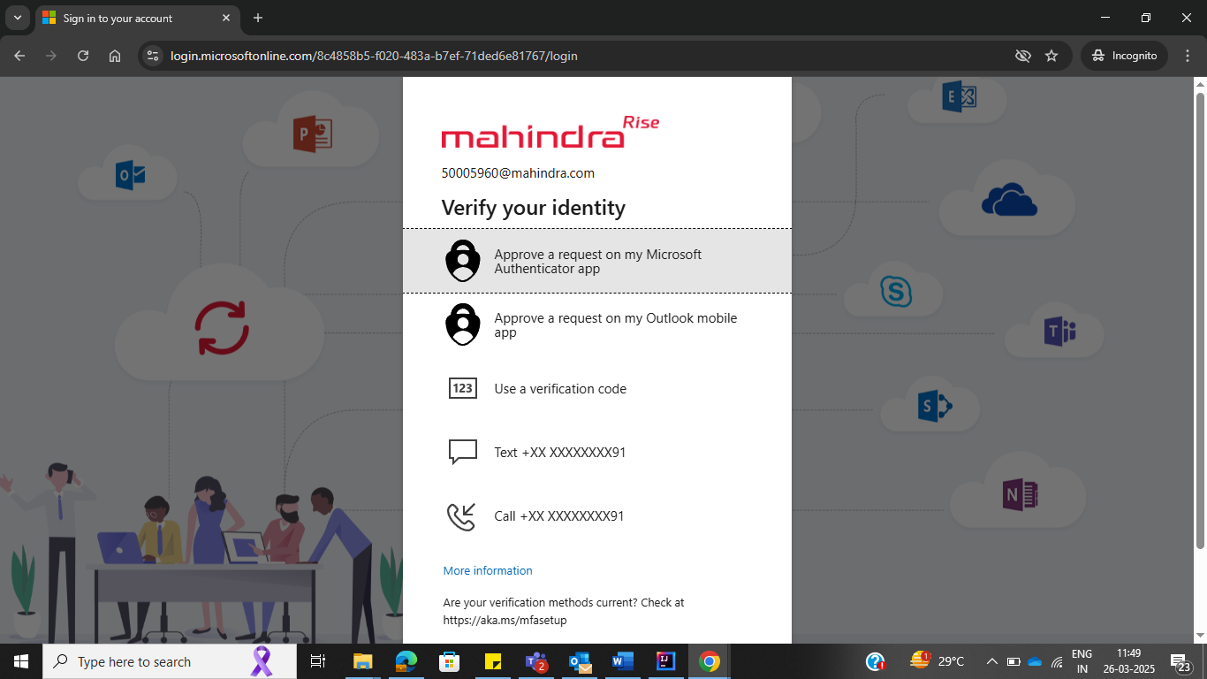Open File Explorer from taskbar
This screenshot has width=1207, height=679.
tap(363, 661)
